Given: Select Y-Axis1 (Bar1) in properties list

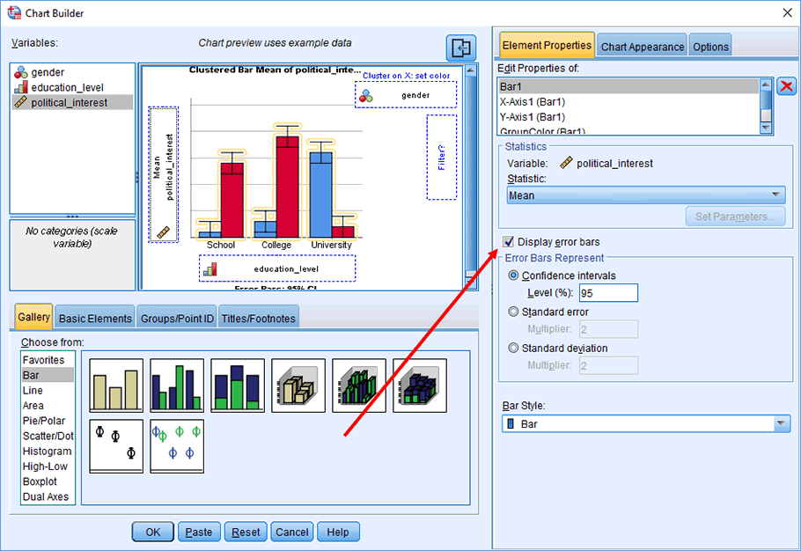Looking at the screenshot, I should (x=628, y=117).
